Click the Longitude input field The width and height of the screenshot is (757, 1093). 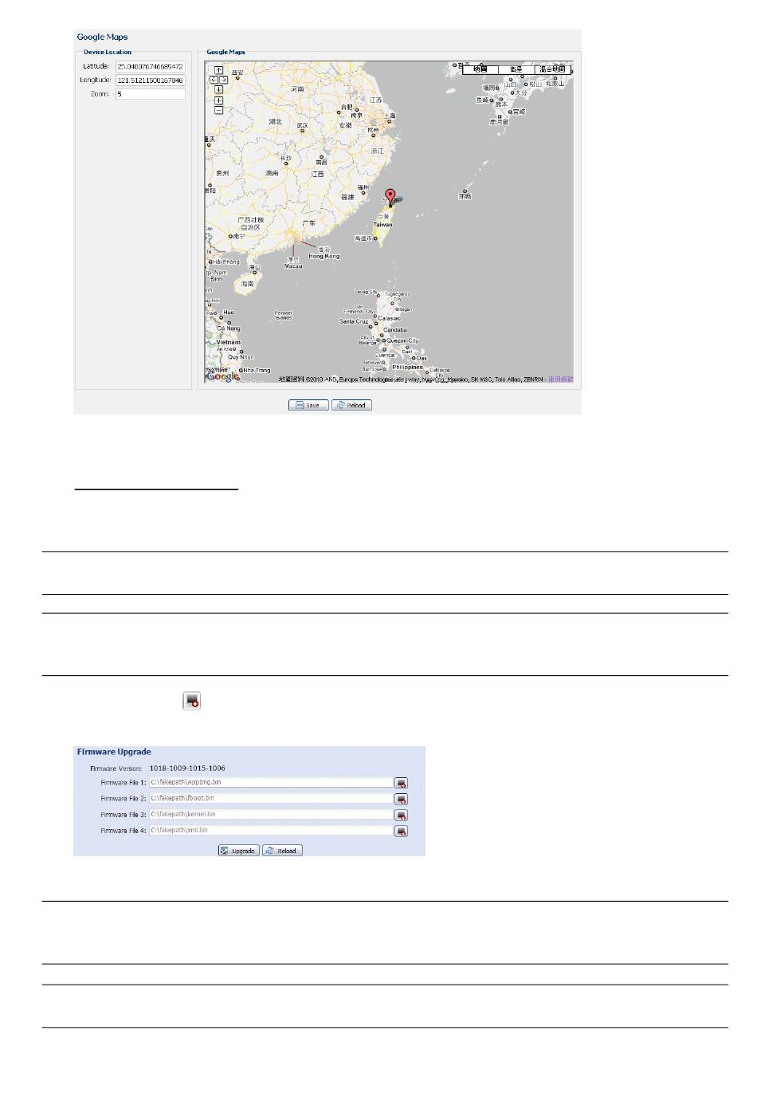coord(151,81)
